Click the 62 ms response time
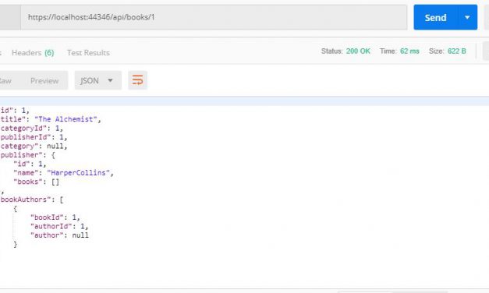The width and height of the screenshot is (489, 293). tap(409, 51)
